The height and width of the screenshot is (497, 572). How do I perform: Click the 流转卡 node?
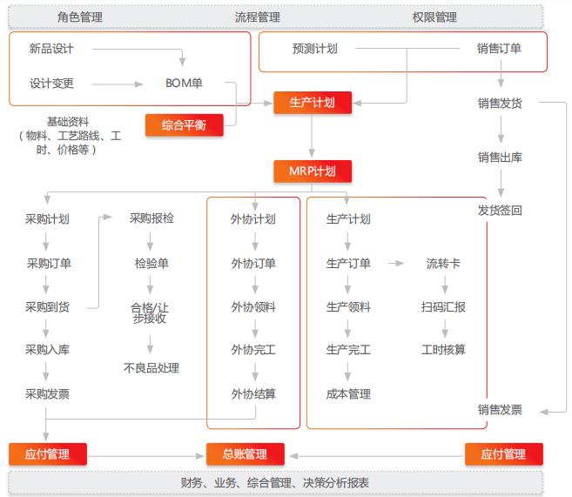pyautogui.click(x=444, y=263)
